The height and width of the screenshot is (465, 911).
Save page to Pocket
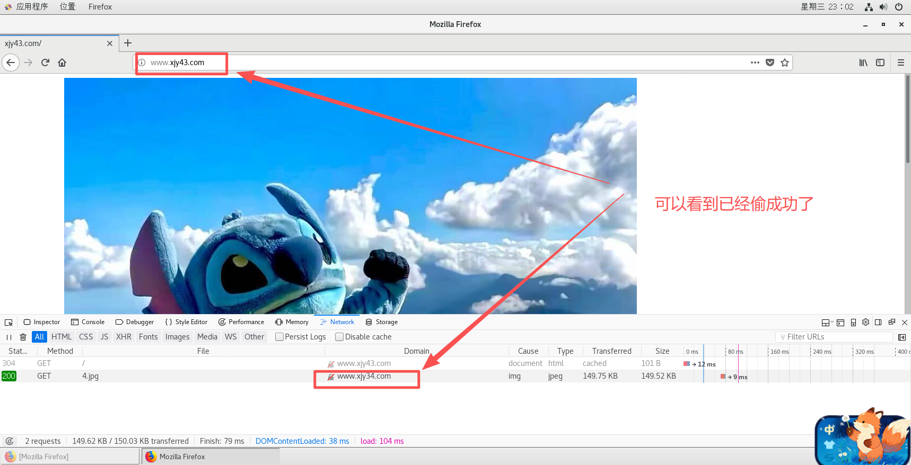(x=770, y=62)
